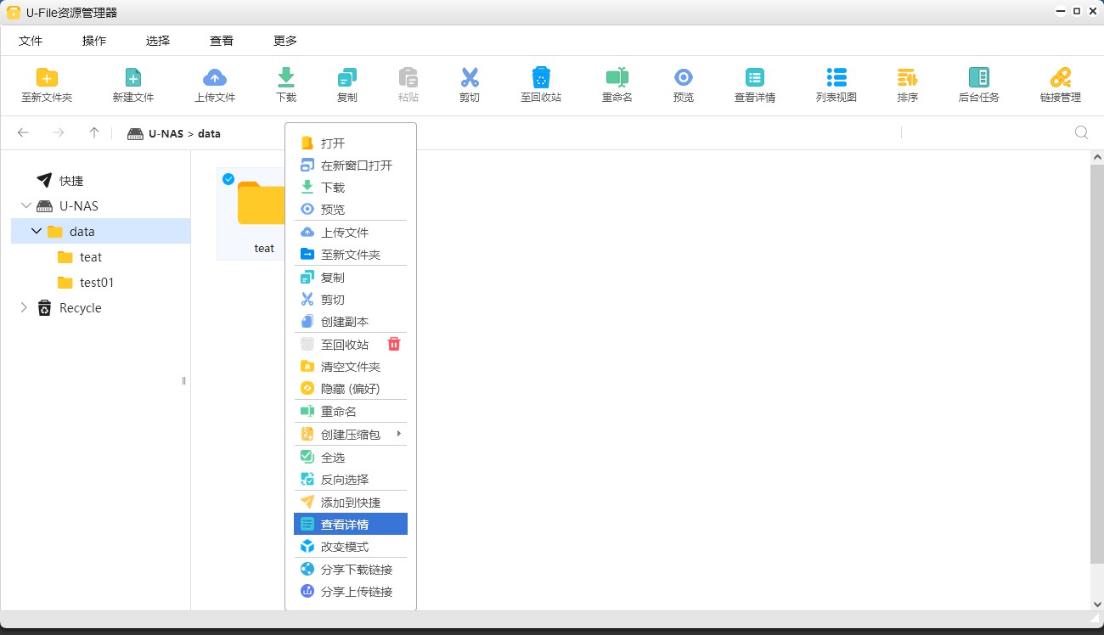Click the search magnifier icon
Screen dimensions: 1104x635
click(1081, 132)
